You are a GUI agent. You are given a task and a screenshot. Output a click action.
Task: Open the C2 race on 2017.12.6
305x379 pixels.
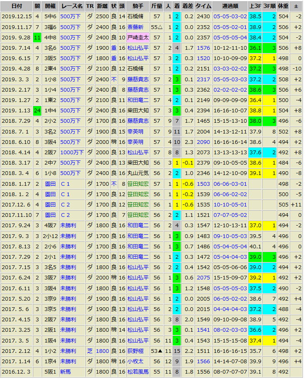pos(65,204)
